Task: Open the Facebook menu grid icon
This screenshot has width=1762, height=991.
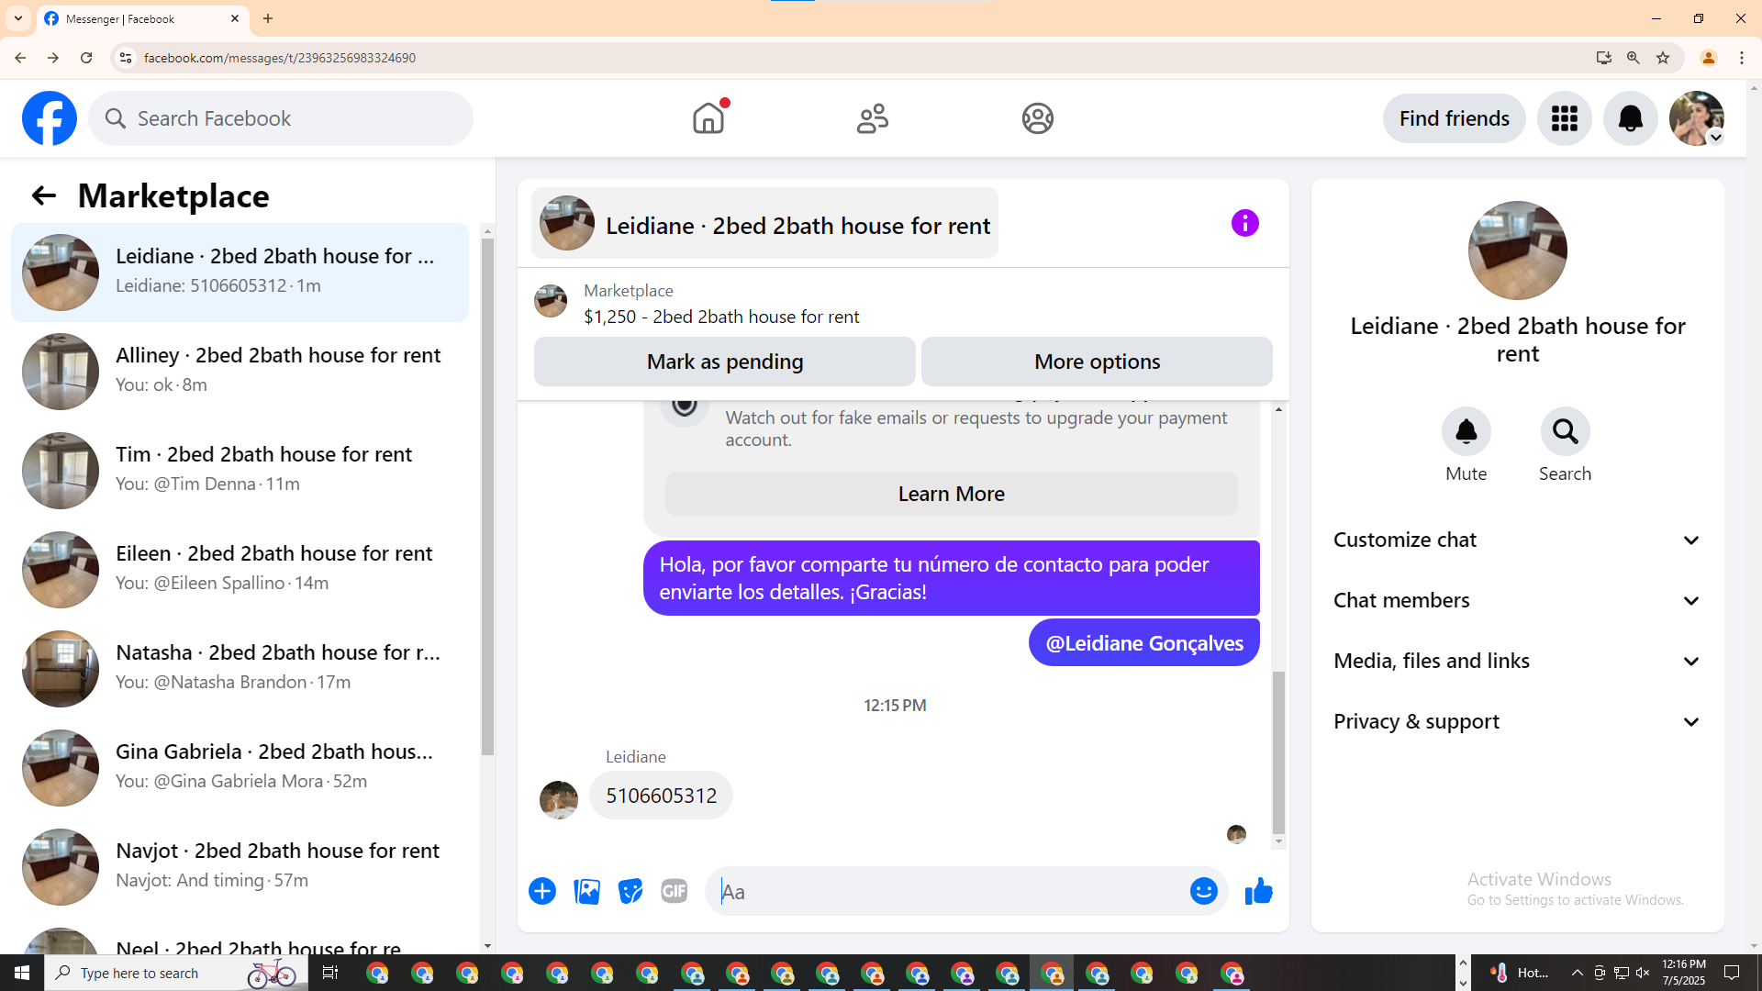Action: click(1564, 118)
